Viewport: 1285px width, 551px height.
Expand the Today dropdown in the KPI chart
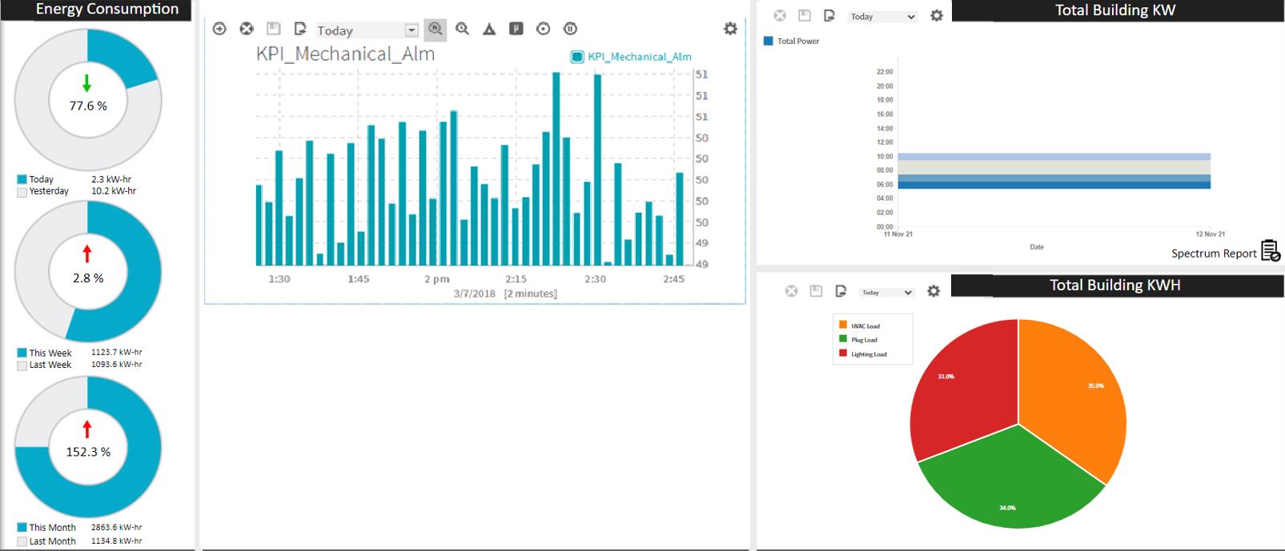tap(412, 30)
